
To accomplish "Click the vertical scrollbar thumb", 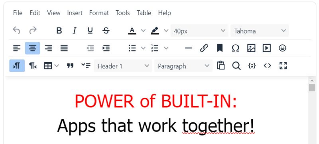I will click(x=312, y=88).
